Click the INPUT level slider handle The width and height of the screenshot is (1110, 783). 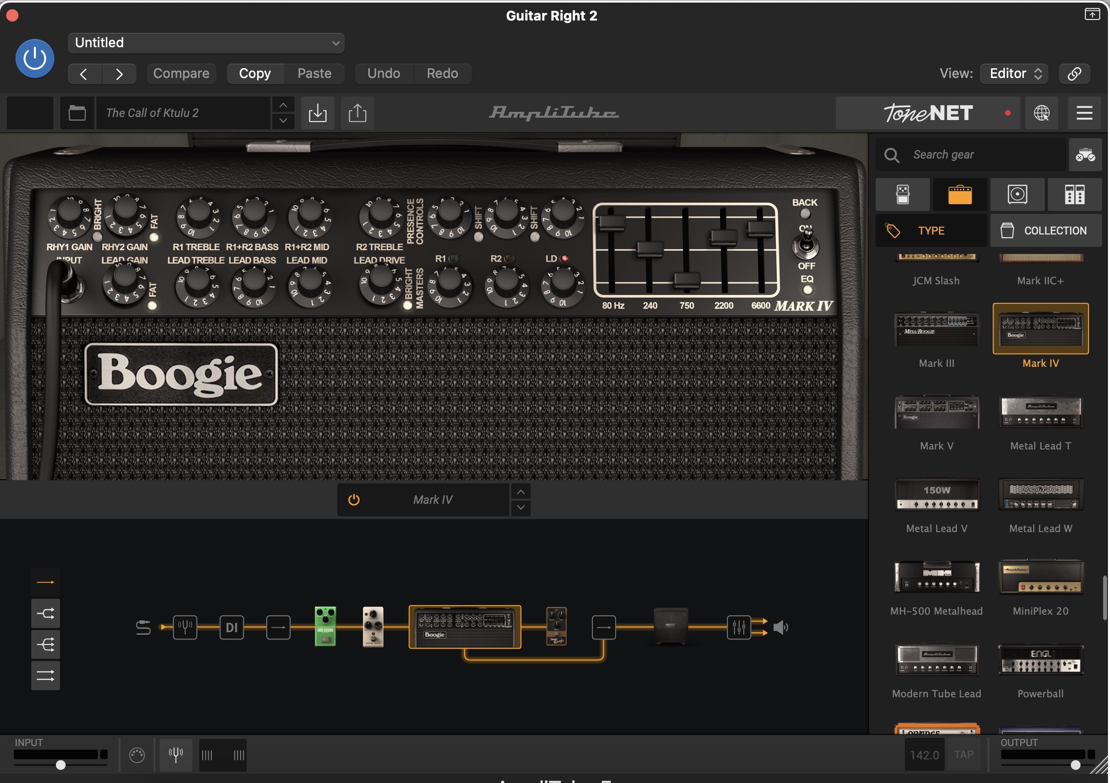click(61, 765)
